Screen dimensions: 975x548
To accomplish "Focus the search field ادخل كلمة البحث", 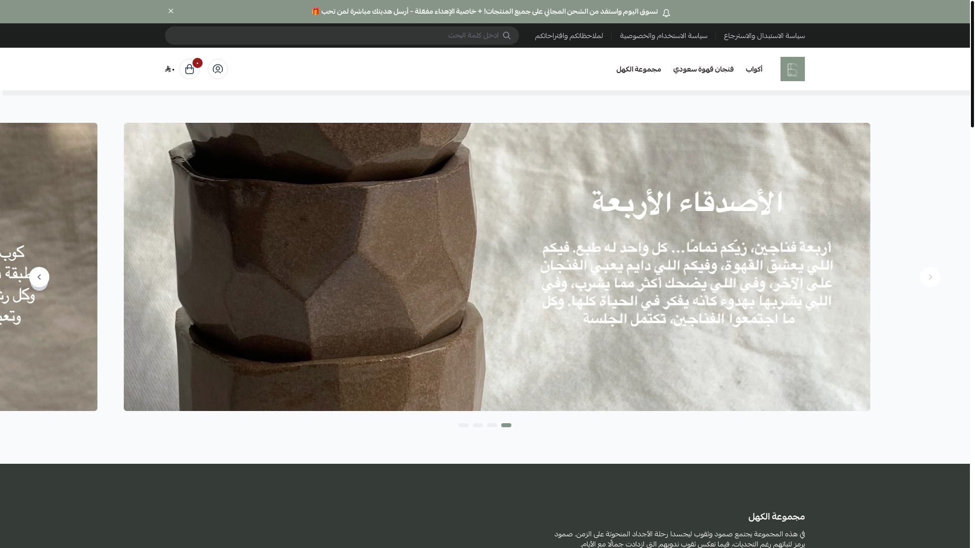I will coord(341,36).
